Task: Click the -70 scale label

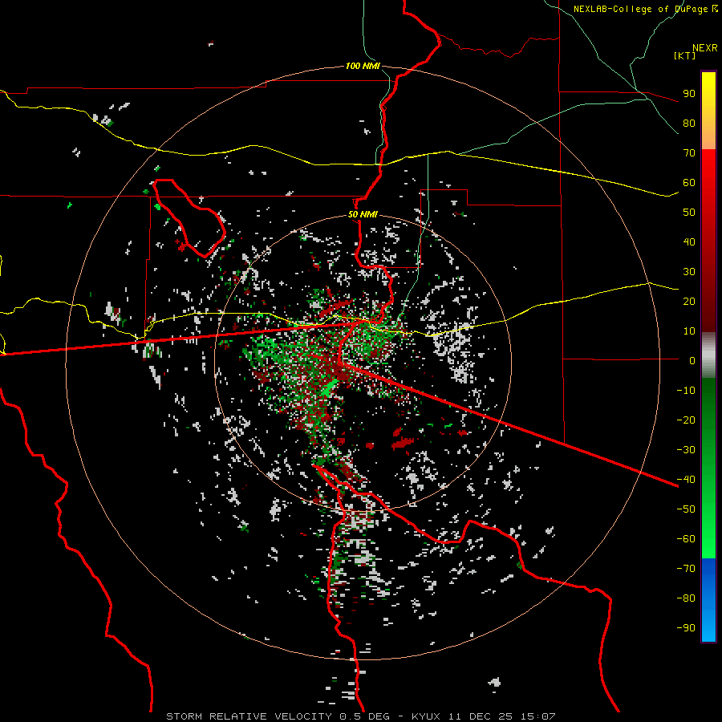Action: pos(686,569)
